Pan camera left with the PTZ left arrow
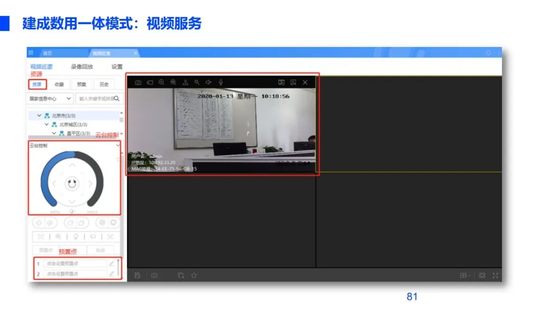Image resolution: width=552 pixels, height=310 pixels. [x=54, y=183]
